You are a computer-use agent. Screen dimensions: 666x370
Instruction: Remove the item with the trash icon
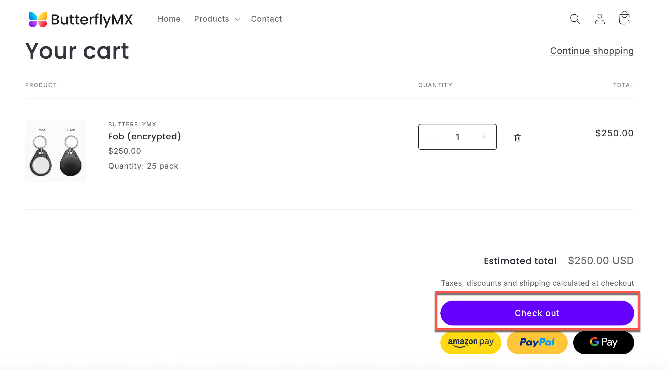click(x=517, y=137)
